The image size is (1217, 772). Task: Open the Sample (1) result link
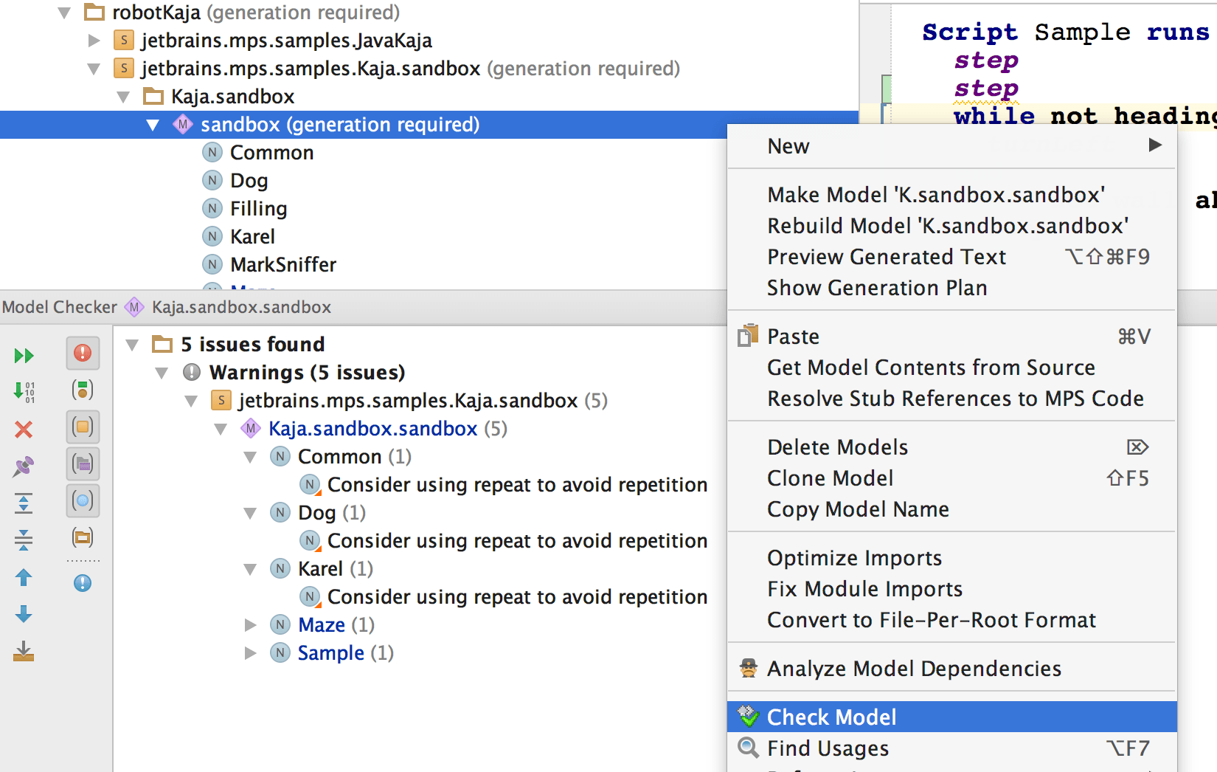tap(330, 653)
